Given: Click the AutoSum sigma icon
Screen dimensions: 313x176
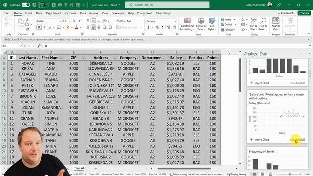Looking at the screenshot, I should point(243,20).
